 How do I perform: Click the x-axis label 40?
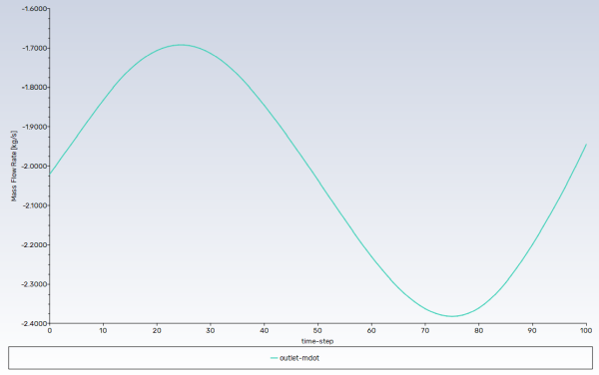264,331
